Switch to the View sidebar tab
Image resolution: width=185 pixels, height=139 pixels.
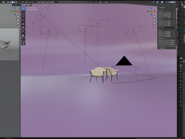click(178, 18)
